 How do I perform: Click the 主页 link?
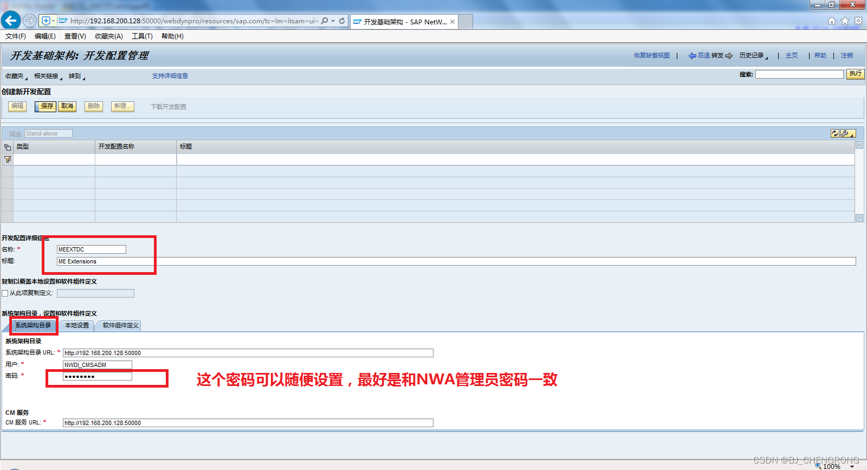point(792,55)
